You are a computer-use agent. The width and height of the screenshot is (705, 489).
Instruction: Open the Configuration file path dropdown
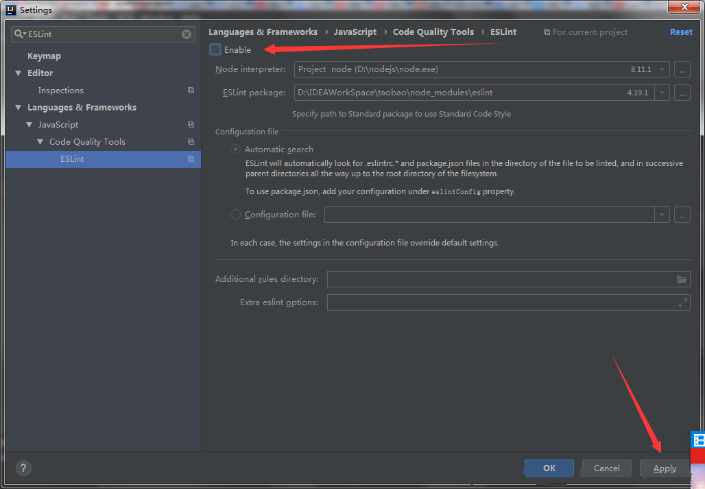click(662, 215)
